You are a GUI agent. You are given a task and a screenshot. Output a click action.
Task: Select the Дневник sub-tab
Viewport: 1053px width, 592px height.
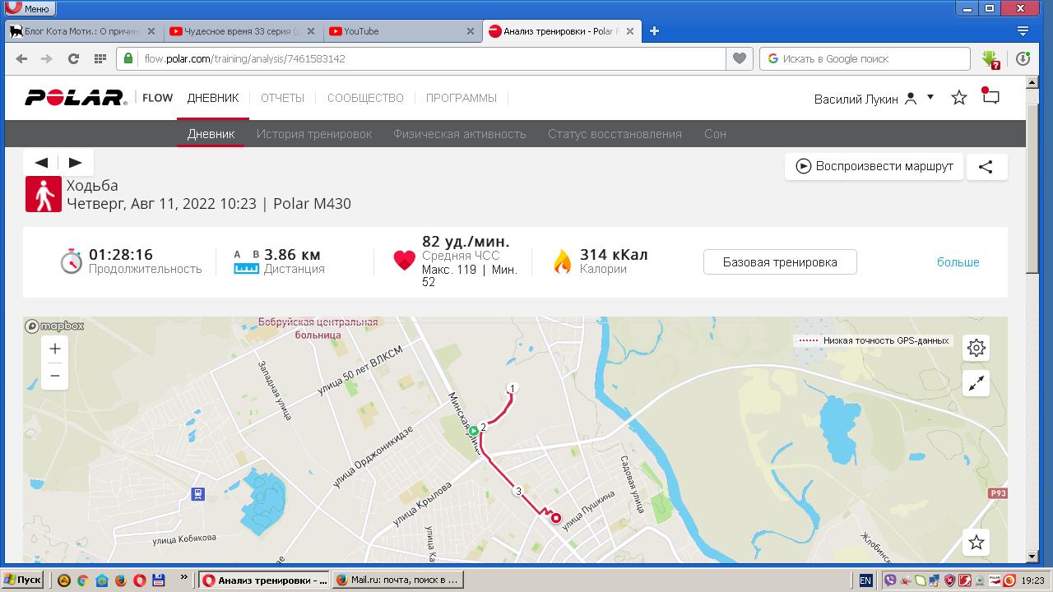211,134
